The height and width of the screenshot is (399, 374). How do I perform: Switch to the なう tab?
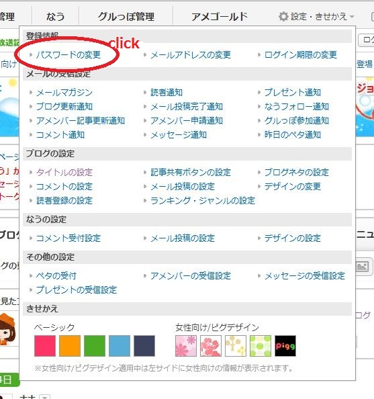click(56, 17)
